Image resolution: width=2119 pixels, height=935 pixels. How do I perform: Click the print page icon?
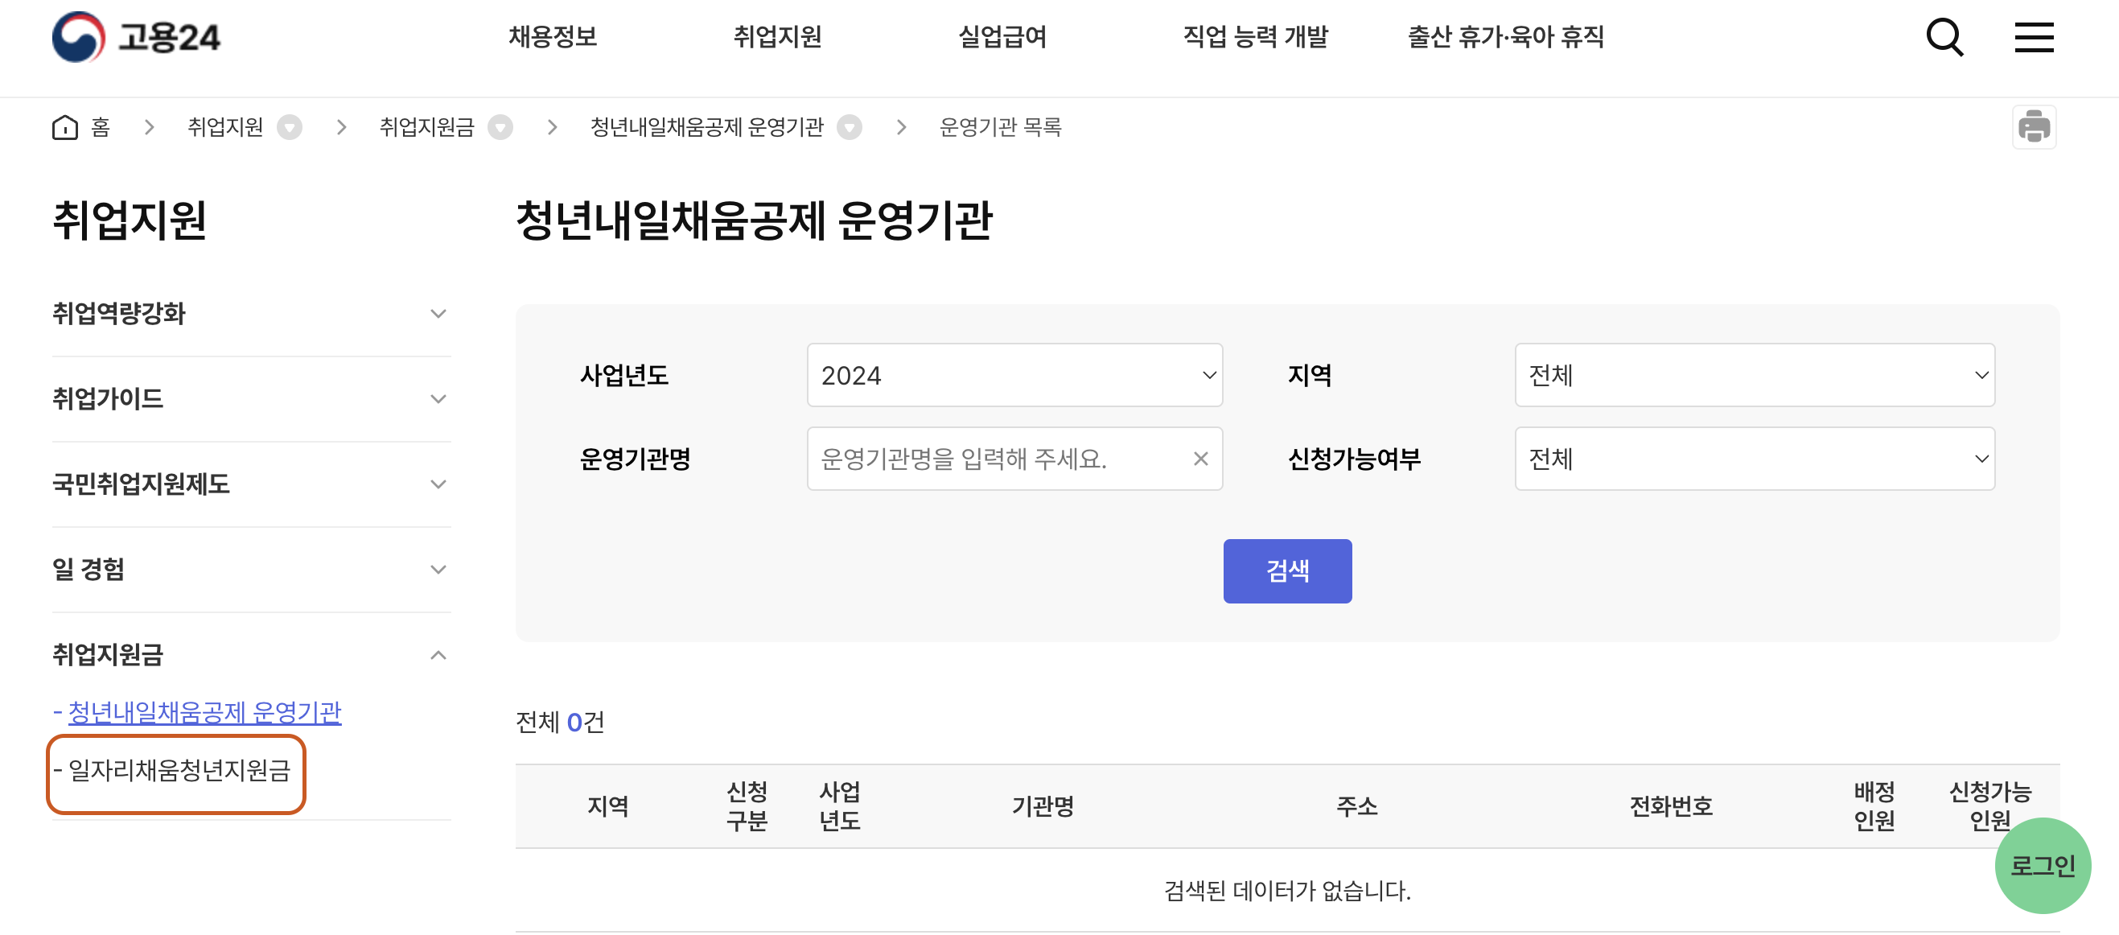click(2034, 127)
